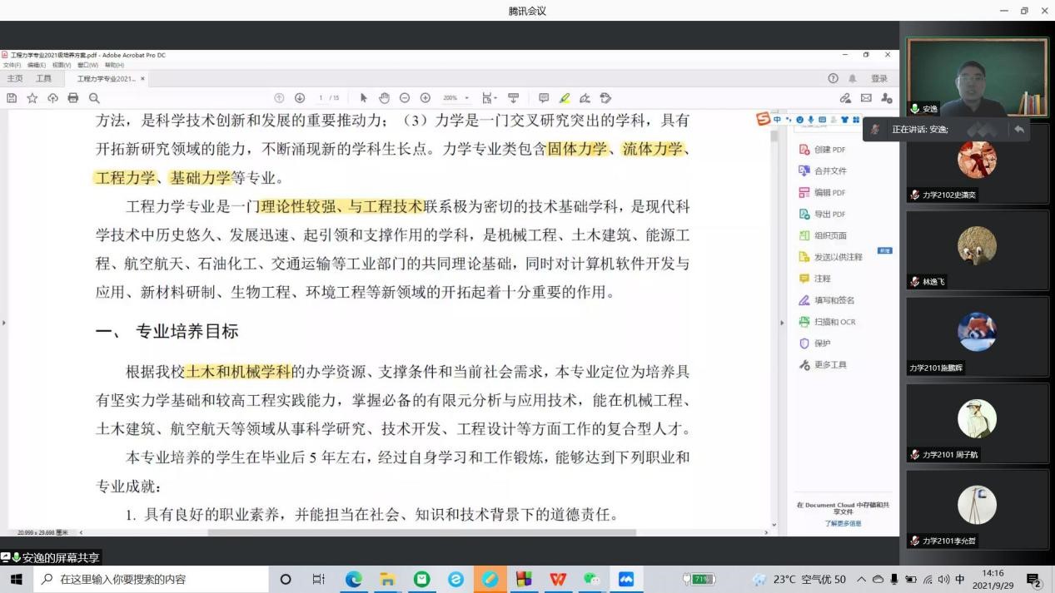Select the Hand pan tool
The image size is (1055, 593).
pyautogui.click(x=384, y=98)
